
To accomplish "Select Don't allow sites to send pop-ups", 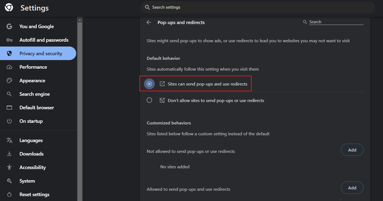I will tap(149, 100).
